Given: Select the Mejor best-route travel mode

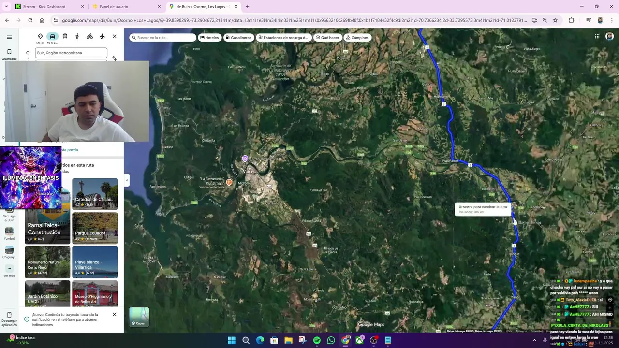Looking at the screenshot, I should click(x=40, y=39).
